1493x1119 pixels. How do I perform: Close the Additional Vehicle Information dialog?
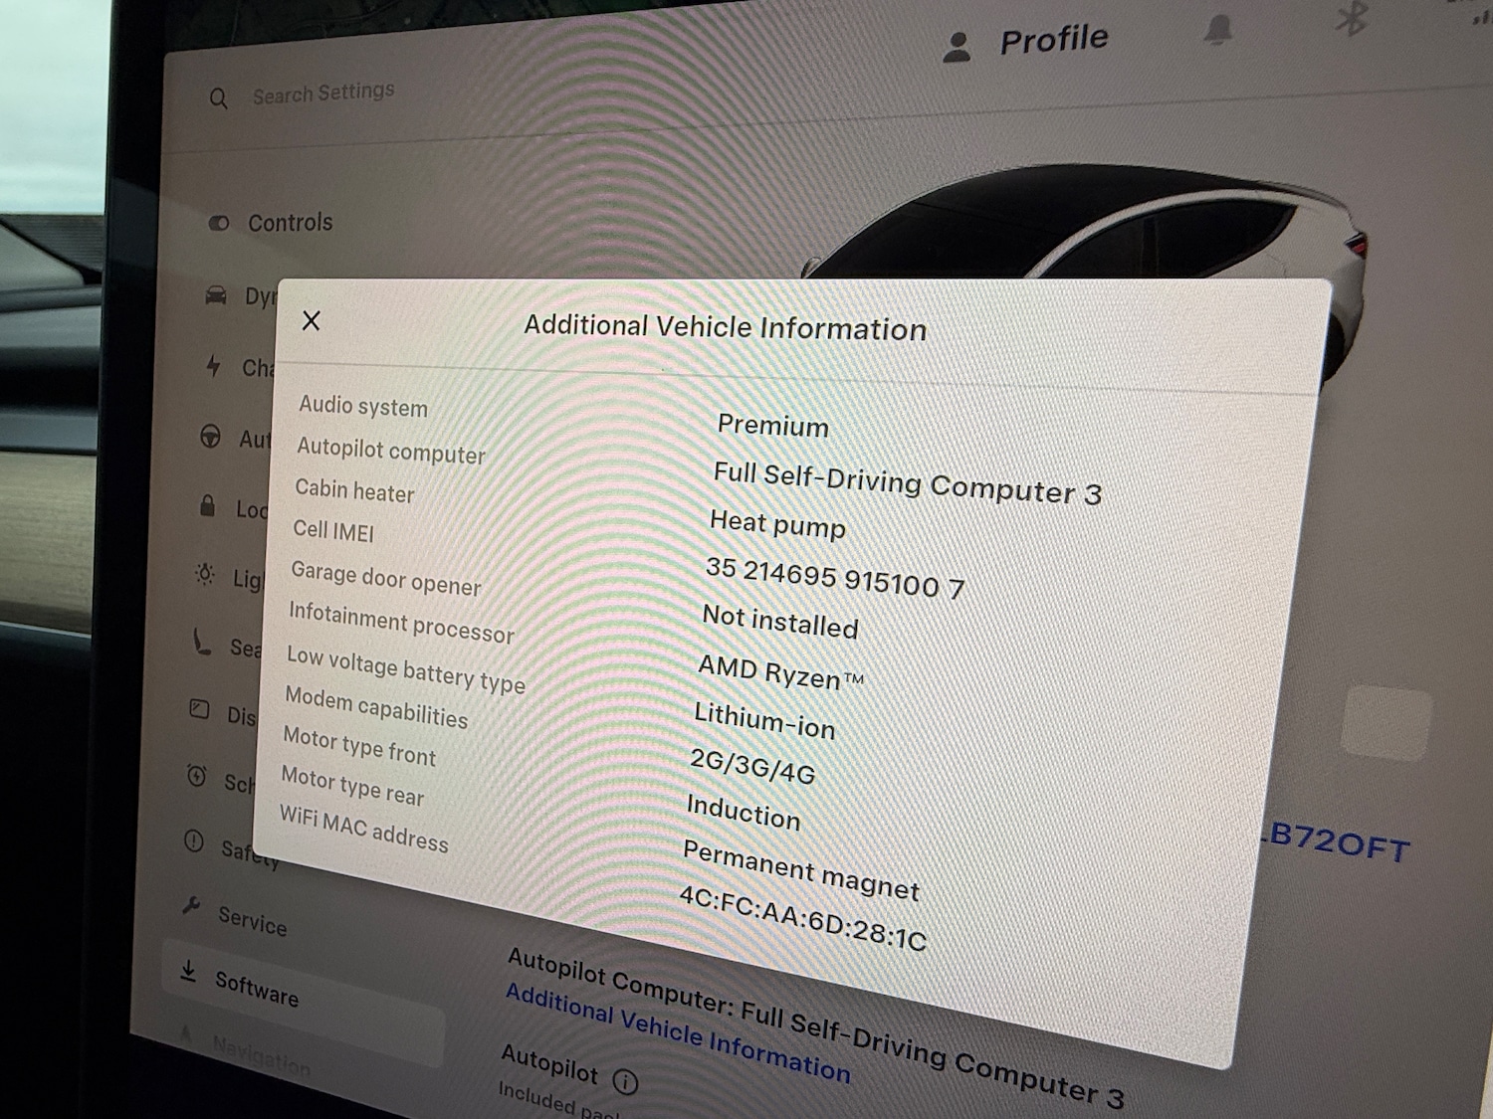[x=312, y=320]
